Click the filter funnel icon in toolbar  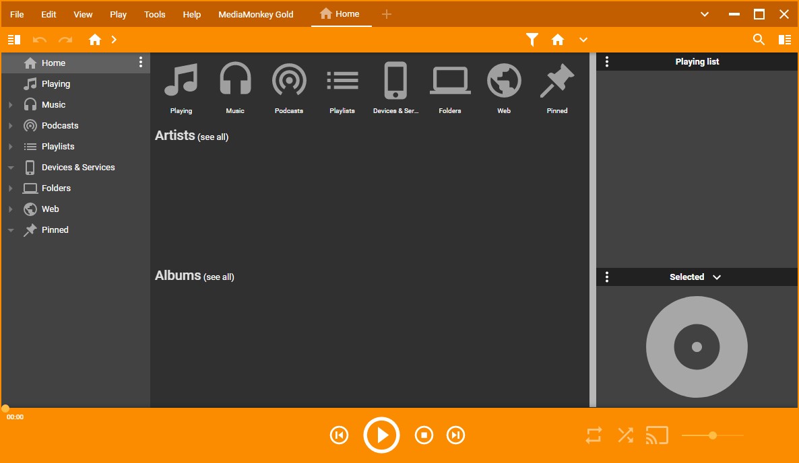(x=532, y=40)
